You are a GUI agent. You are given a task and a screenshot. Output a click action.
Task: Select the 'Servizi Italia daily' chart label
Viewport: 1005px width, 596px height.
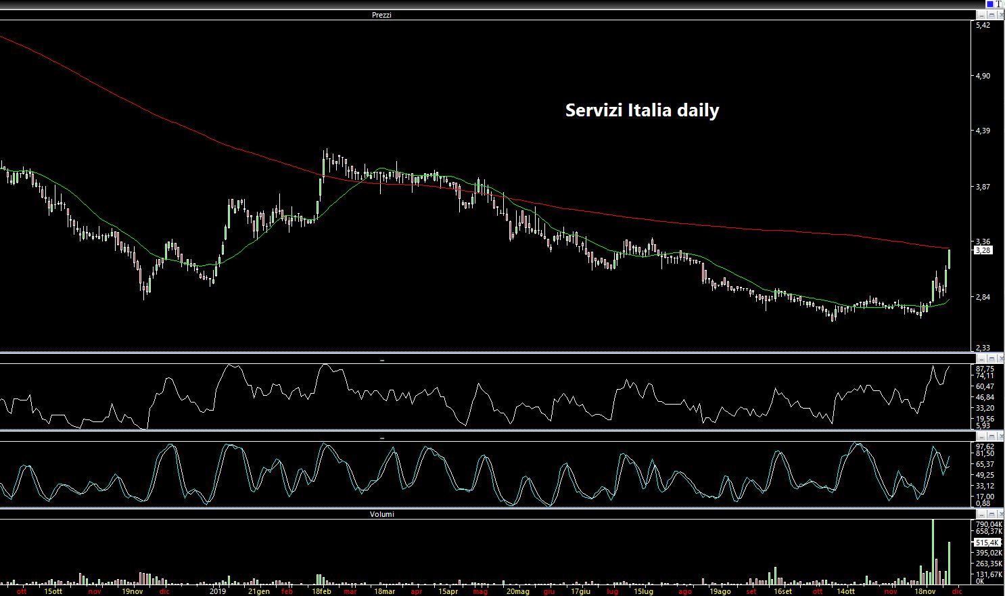642,110
